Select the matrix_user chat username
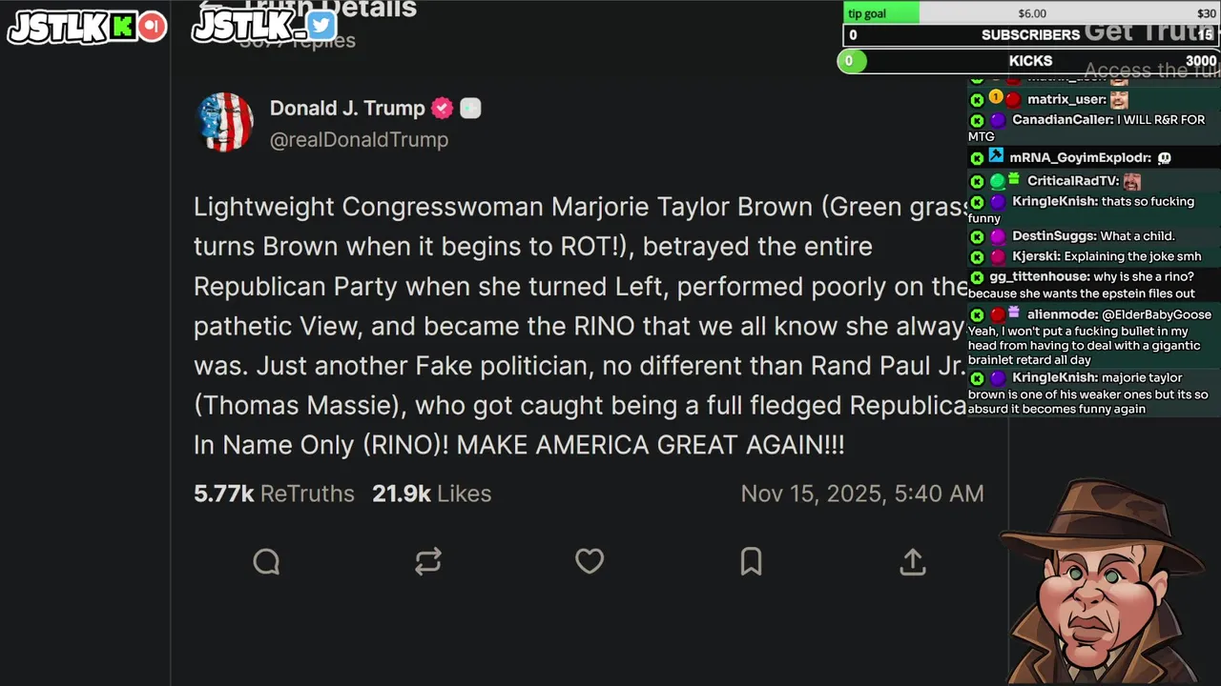The width and height of the screenshot is (1221, 686). tap(1066, 99)
